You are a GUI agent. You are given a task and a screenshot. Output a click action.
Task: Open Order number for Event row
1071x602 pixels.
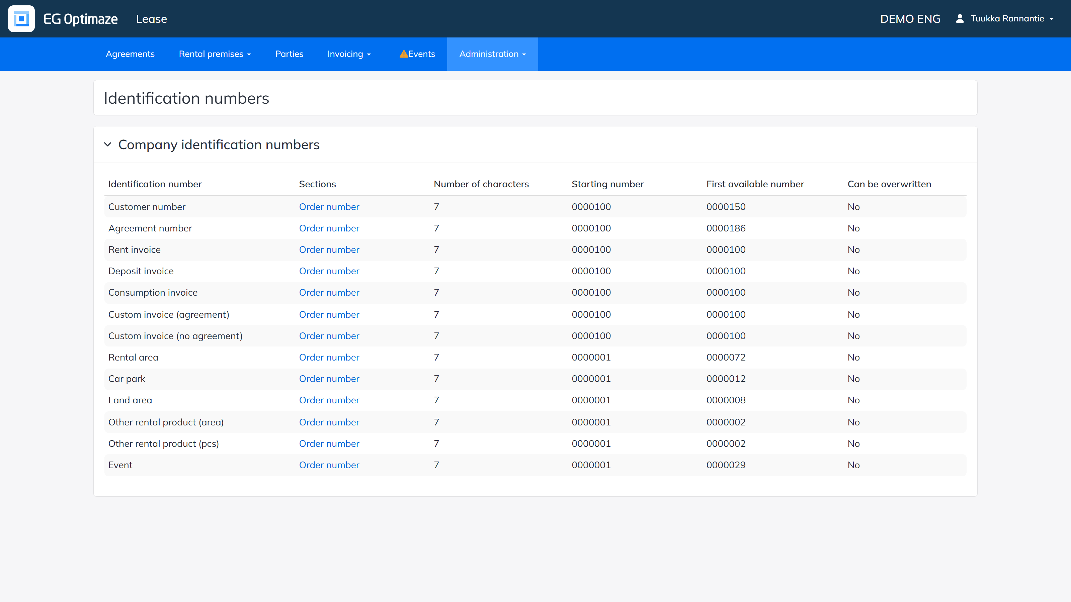(x=329, y=465)
